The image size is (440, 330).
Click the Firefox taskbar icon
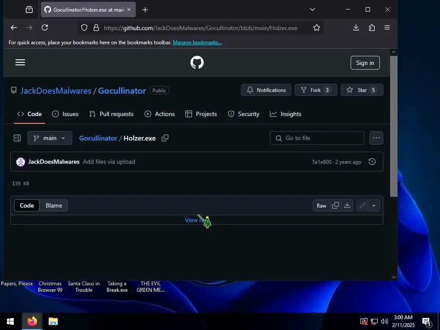(32, 321)
